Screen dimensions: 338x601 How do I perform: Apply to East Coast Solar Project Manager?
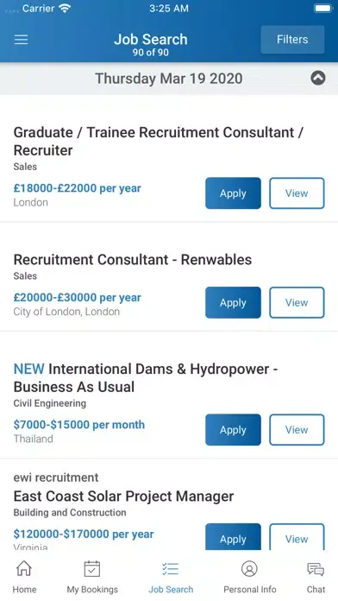coord(233,537)
